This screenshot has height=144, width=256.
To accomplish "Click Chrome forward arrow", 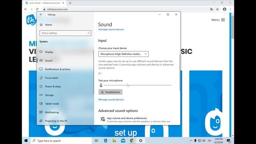I will [x=31, y=9].
